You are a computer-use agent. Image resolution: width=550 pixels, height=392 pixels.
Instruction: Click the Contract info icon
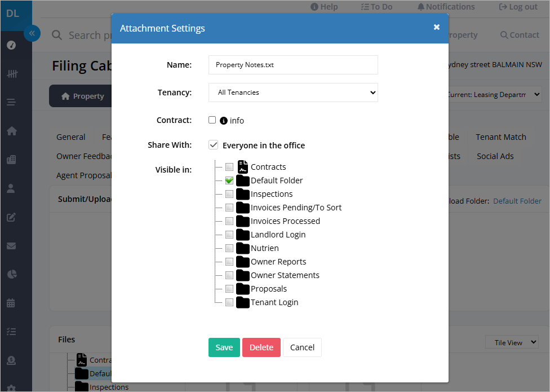pyautogui.click(x=223, y=121)
